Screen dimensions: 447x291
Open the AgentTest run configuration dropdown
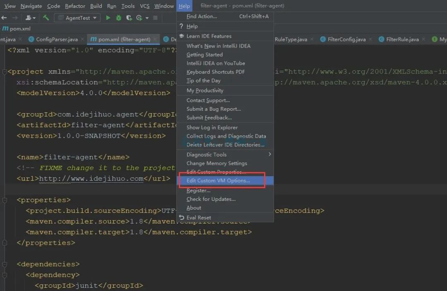77,18
